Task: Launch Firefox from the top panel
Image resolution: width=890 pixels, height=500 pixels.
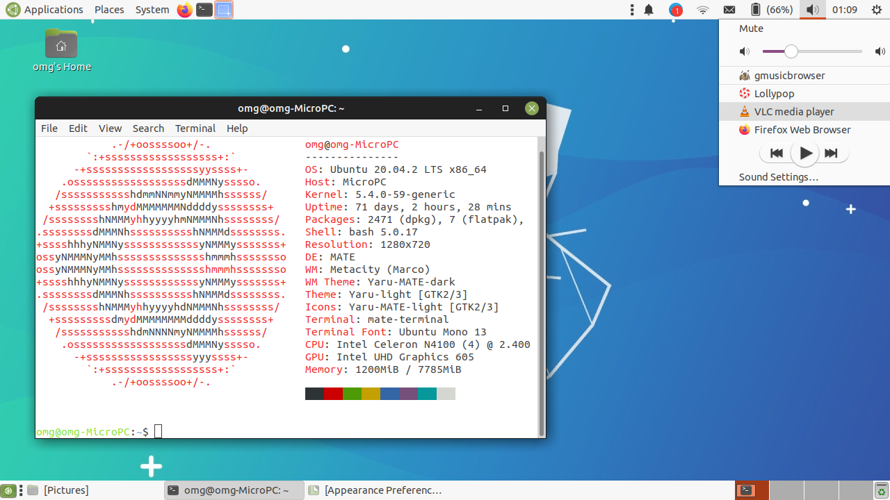Action: tap(184, 10)
